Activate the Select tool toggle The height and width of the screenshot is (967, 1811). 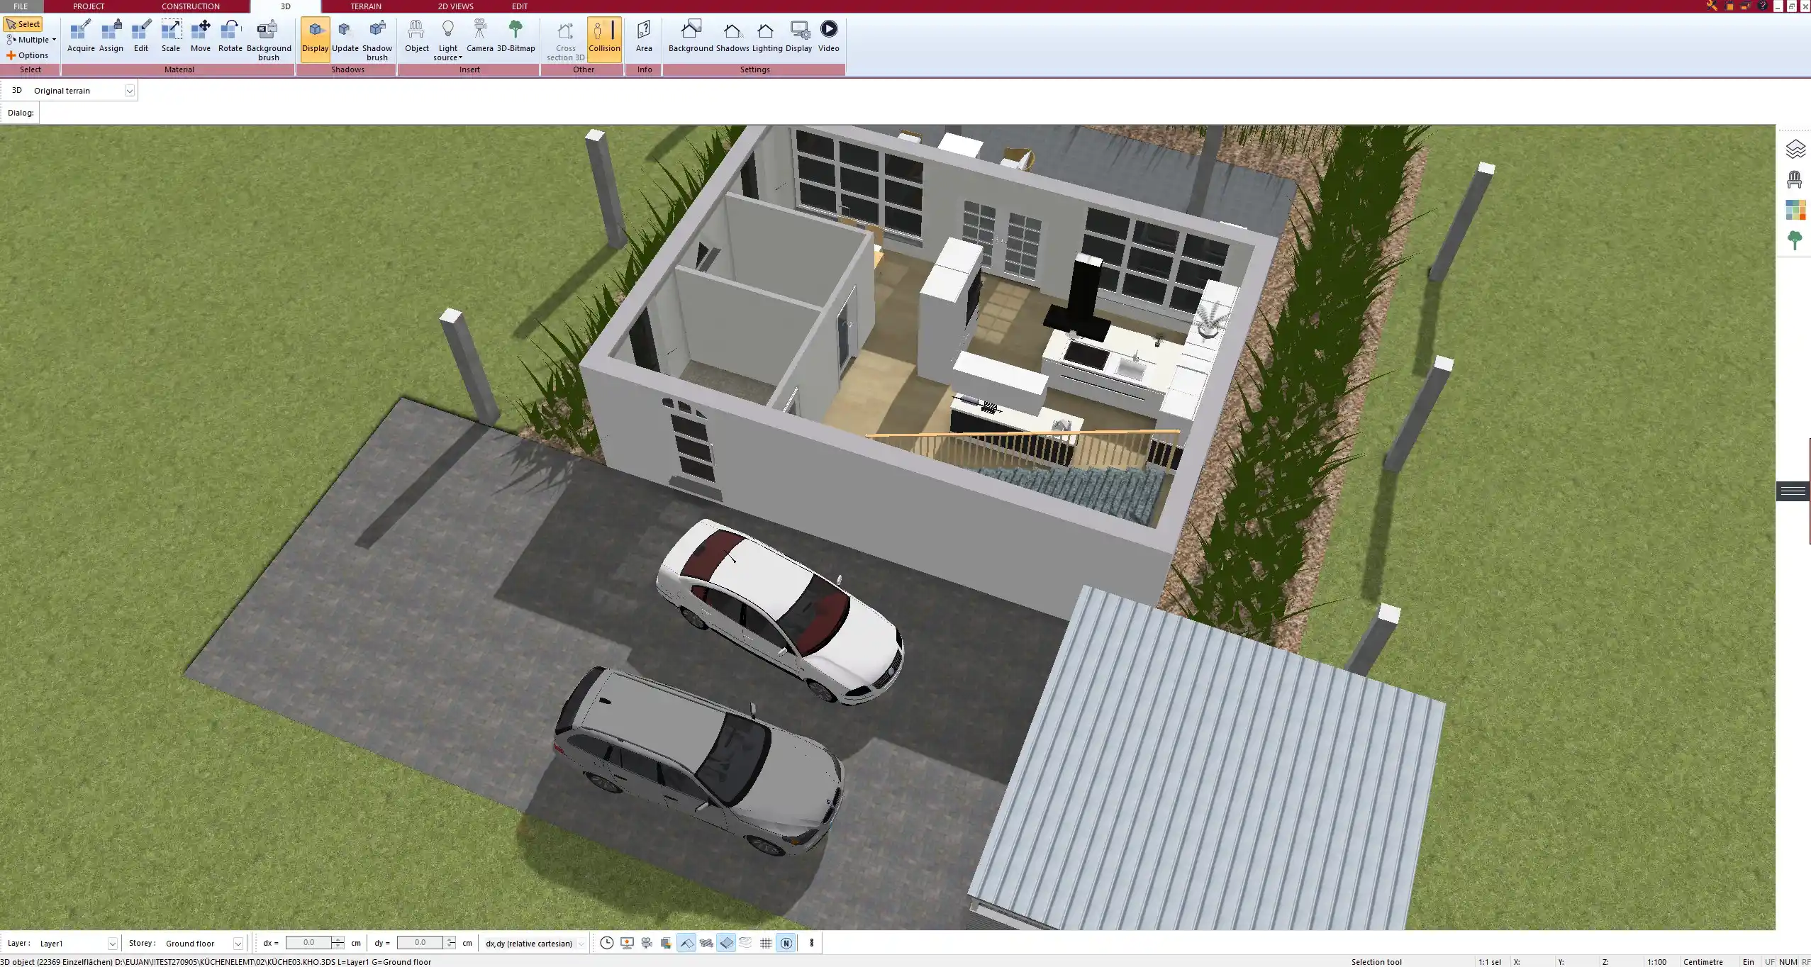[x=23, y=24]
